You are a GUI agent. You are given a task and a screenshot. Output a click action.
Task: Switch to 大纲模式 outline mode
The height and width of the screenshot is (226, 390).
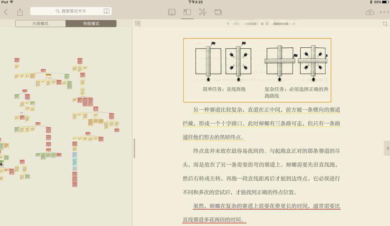tap(40, 23)
